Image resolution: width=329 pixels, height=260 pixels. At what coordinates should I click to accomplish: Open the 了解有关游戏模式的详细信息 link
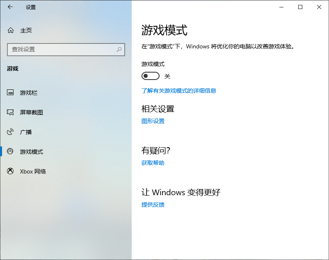point(179,91)
